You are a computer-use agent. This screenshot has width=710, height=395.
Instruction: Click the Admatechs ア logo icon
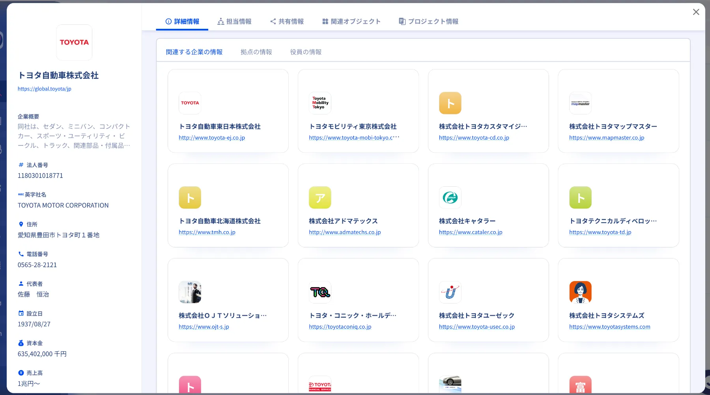point(320,198)
